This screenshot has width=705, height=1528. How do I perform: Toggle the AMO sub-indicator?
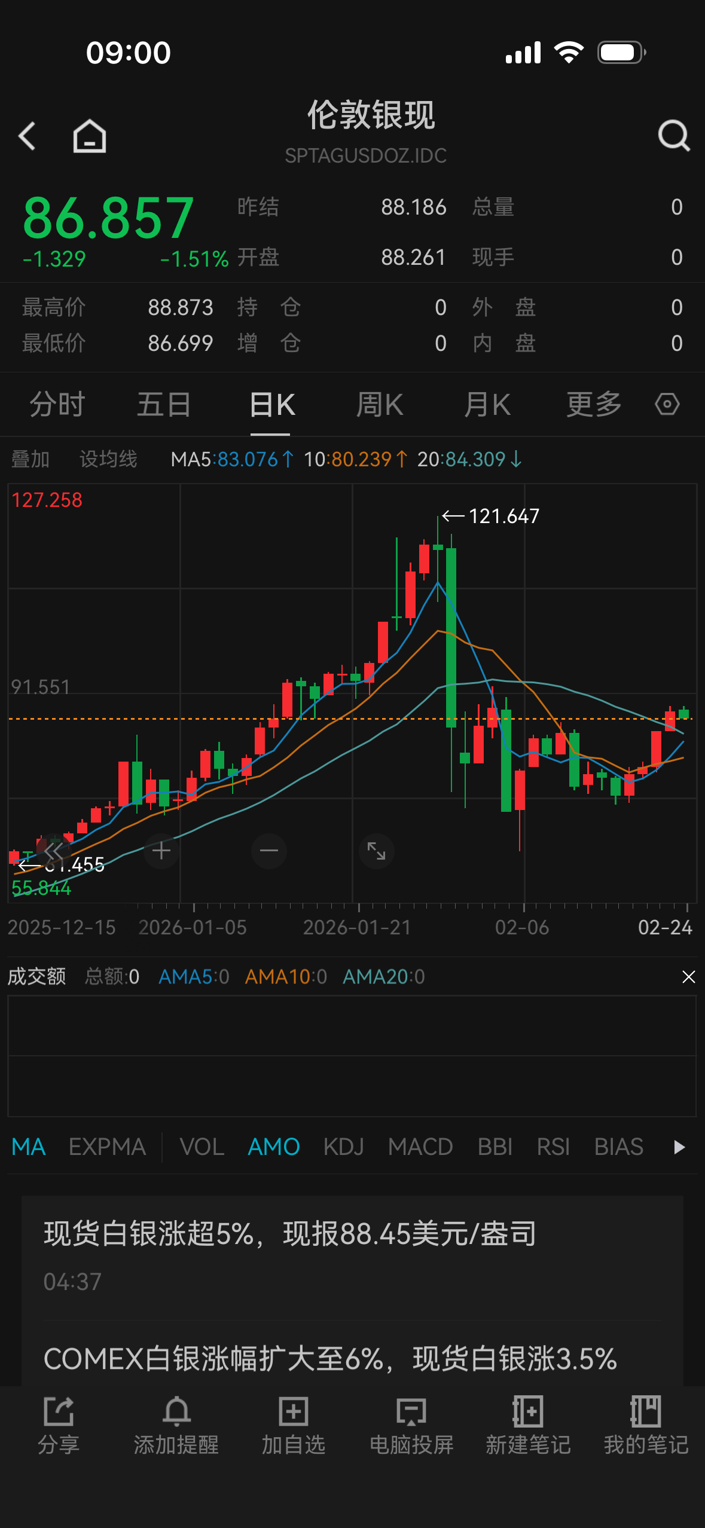(x=273, y=1147)
